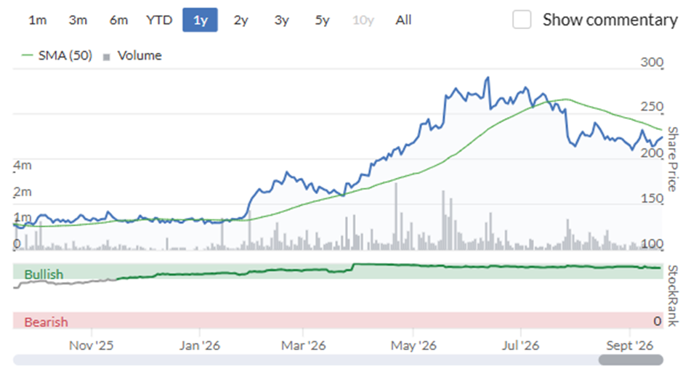The width and height of the screenshot is (683, 372).
Task: Click the active 1y range button
Action: point(200,20)
